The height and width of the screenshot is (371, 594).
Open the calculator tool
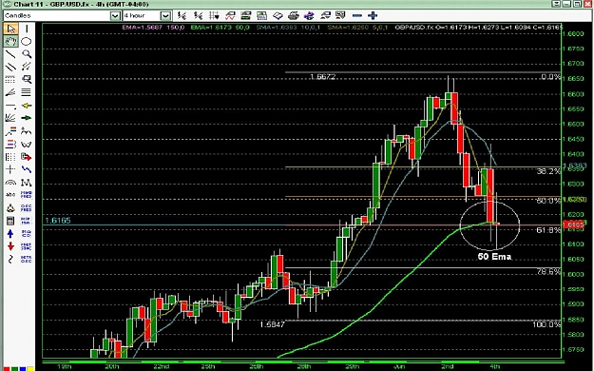coord(10,221)
